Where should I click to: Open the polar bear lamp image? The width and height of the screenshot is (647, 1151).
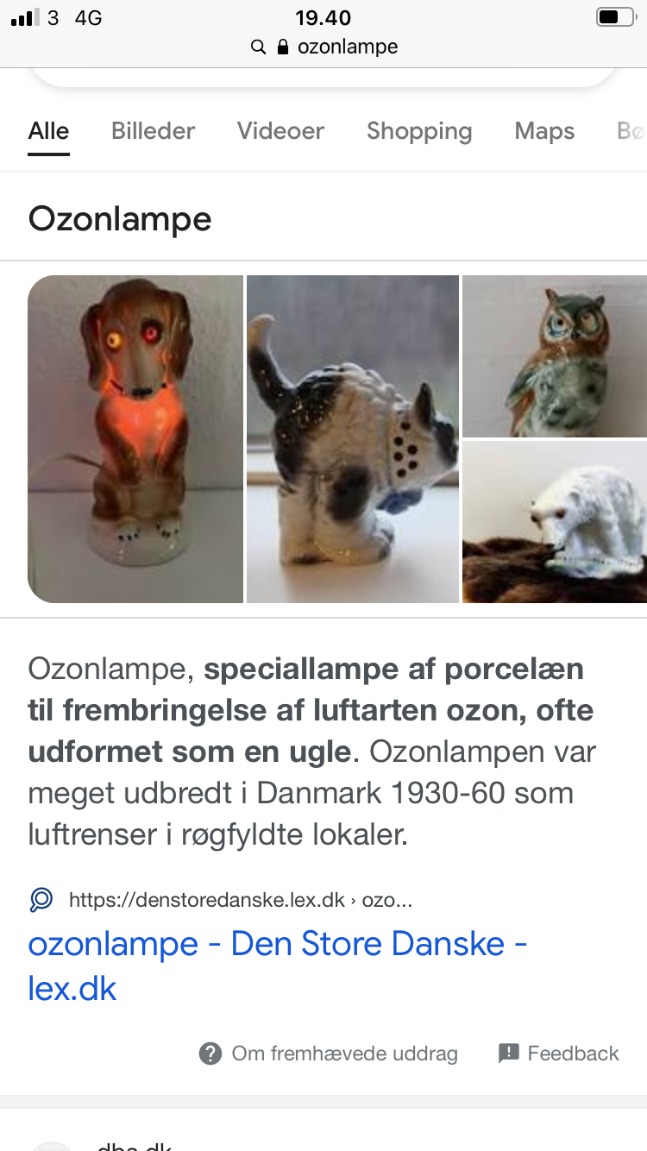(x=555, y=522)
